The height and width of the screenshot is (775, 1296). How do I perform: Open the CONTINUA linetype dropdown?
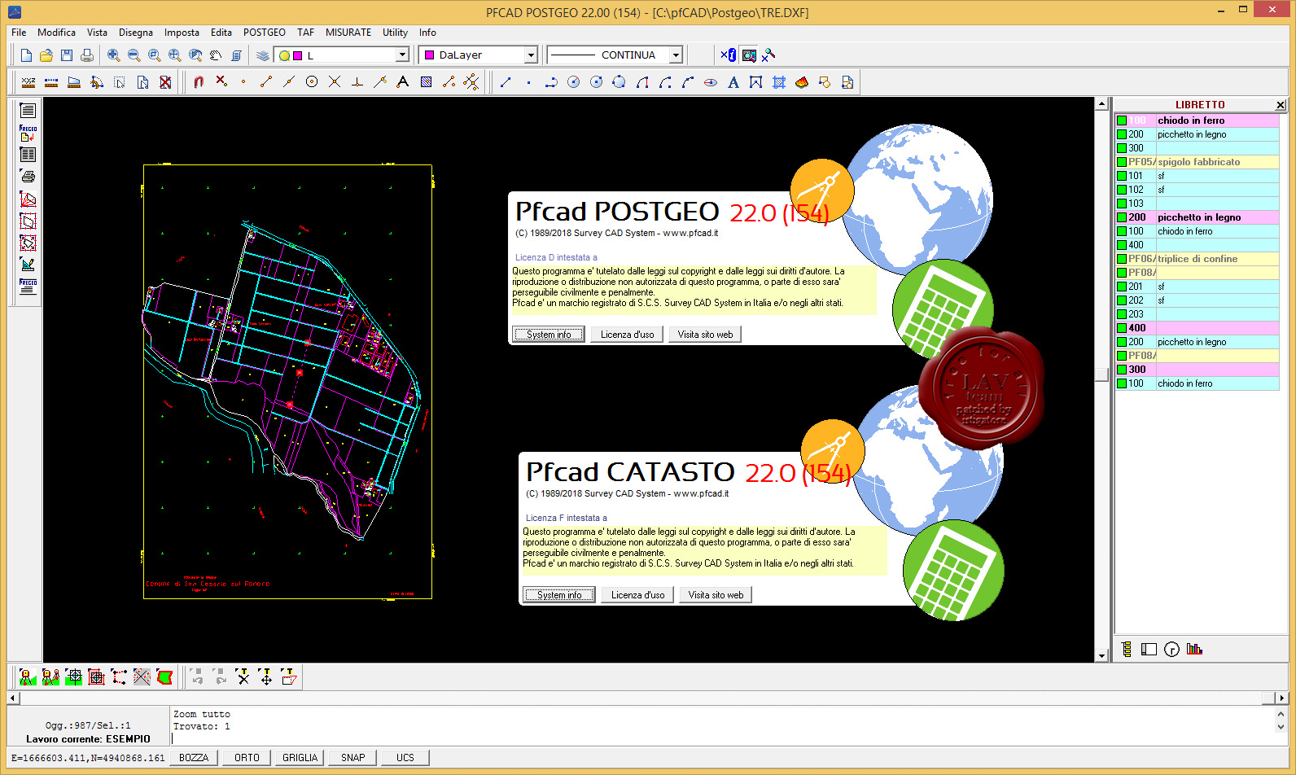click(x=676, y=55)
